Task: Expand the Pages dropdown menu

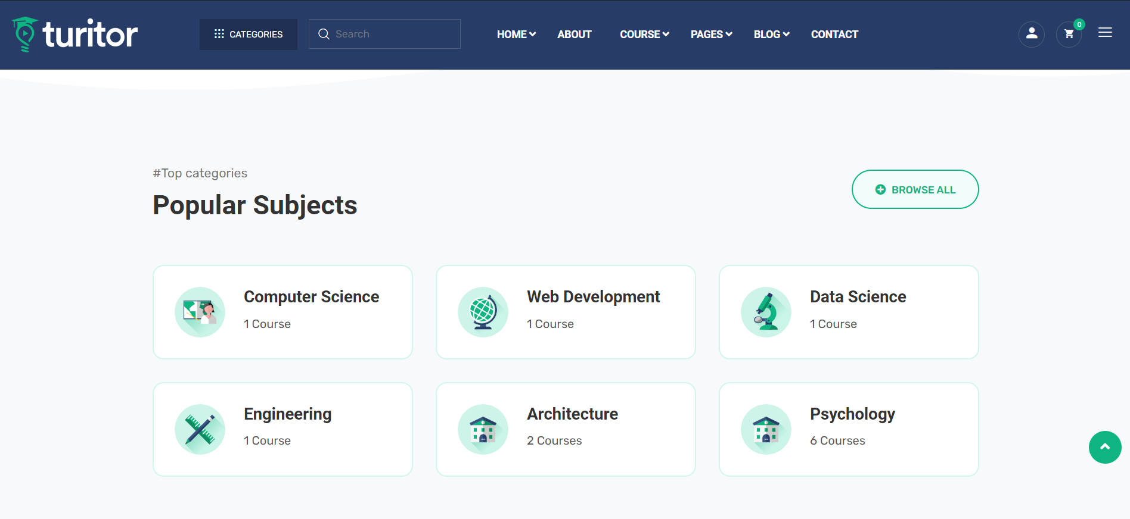Action: pyautogui.click(x=711, y=35)
